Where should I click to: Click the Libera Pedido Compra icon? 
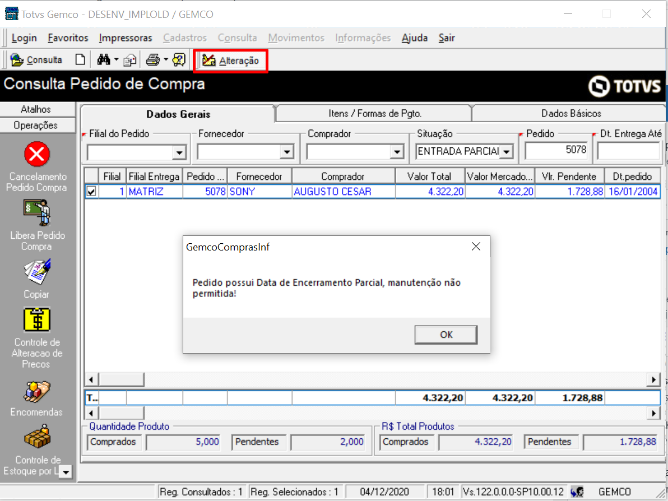coord(37,212)
